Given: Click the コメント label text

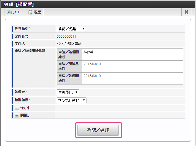Looking at the screenshot, I should (x=25, y=108).
